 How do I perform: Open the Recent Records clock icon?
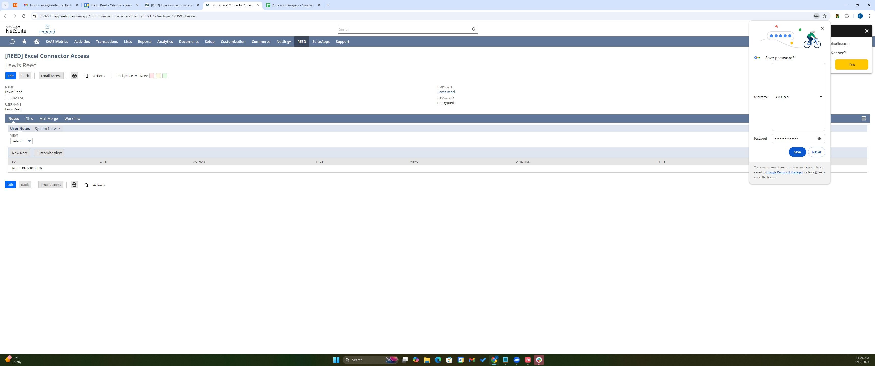tap(12, 41)
